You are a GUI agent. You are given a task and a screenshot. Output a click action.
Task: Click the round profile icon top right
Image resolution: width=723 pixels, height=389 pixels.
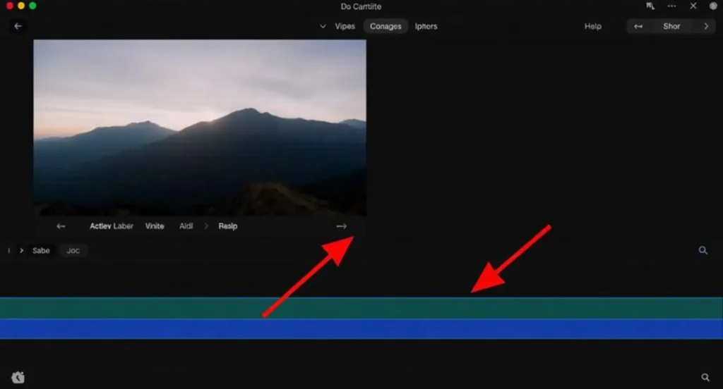[x=713, y=6]
